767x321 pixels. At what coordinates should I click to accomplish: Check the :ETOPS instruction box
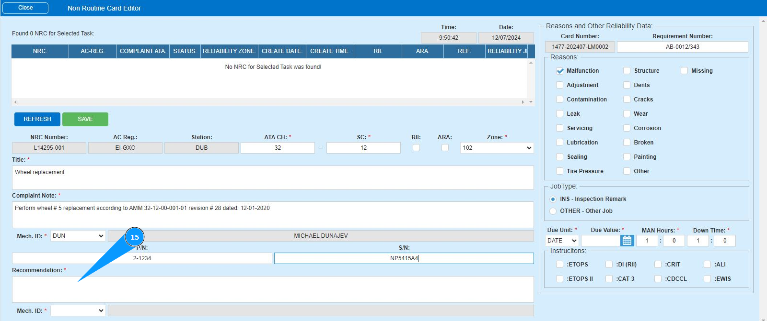pyautogui.click(x=559, y=265)
